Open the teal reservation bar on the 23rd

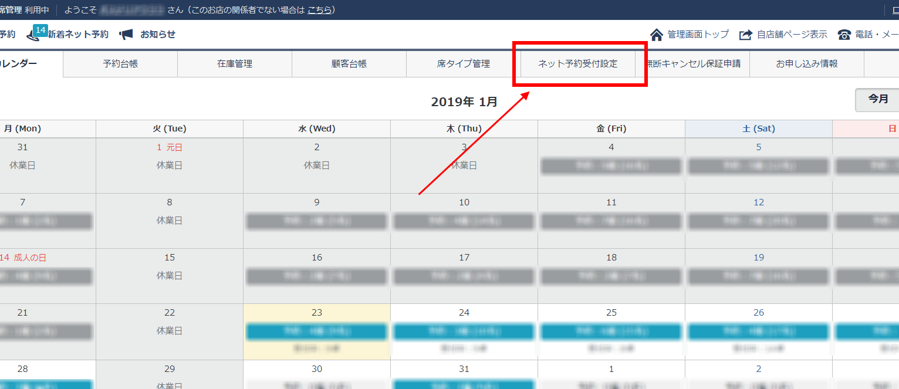317,332
